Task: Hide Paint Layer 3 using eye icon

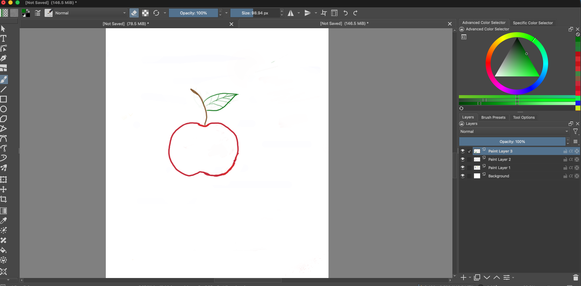Action: pos(463,151)
